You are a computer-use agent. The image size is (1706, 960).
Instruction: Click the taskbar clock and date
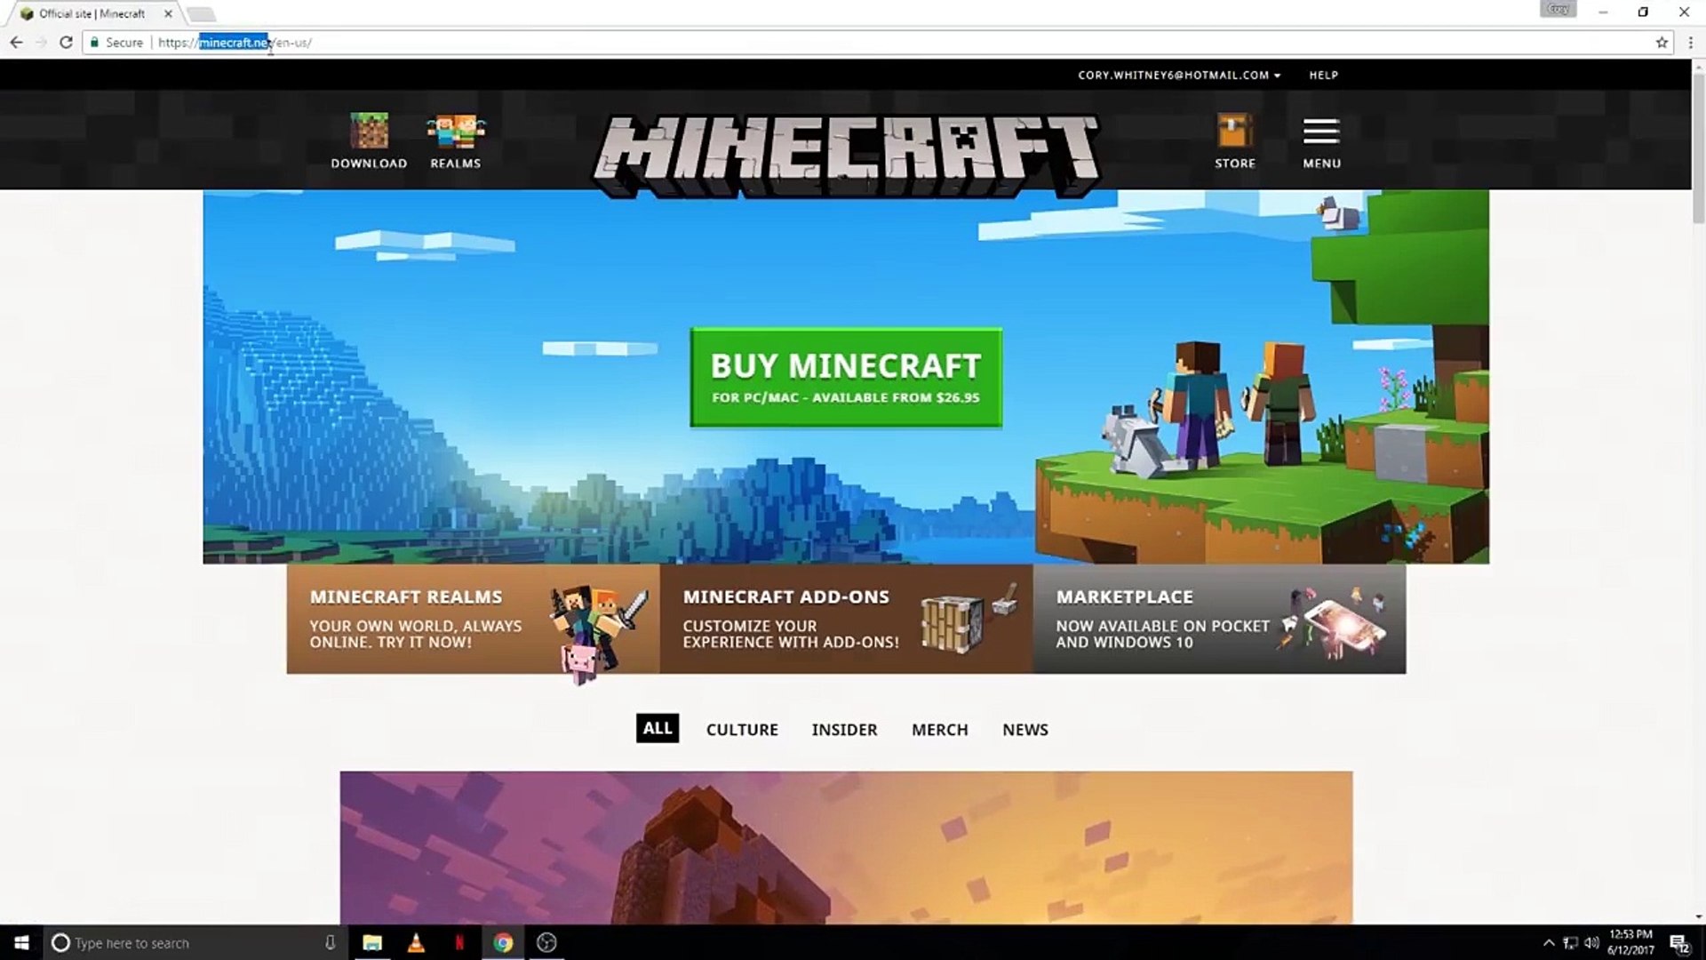(x=1630, y=942)
